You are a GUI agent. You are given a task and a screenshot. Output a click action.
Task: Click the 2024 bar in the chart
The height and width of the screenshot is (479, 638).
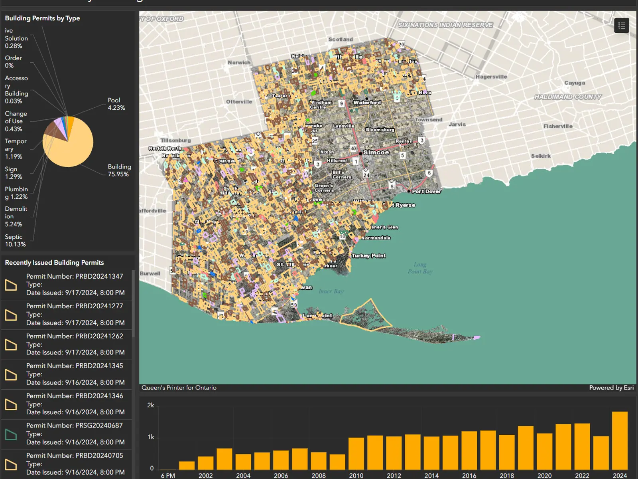(x=619, y=440)
